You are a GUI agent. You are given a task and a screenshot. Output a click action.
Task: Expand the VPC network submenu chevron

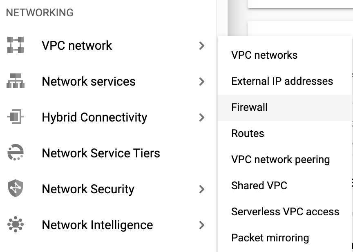pos(202,46)
